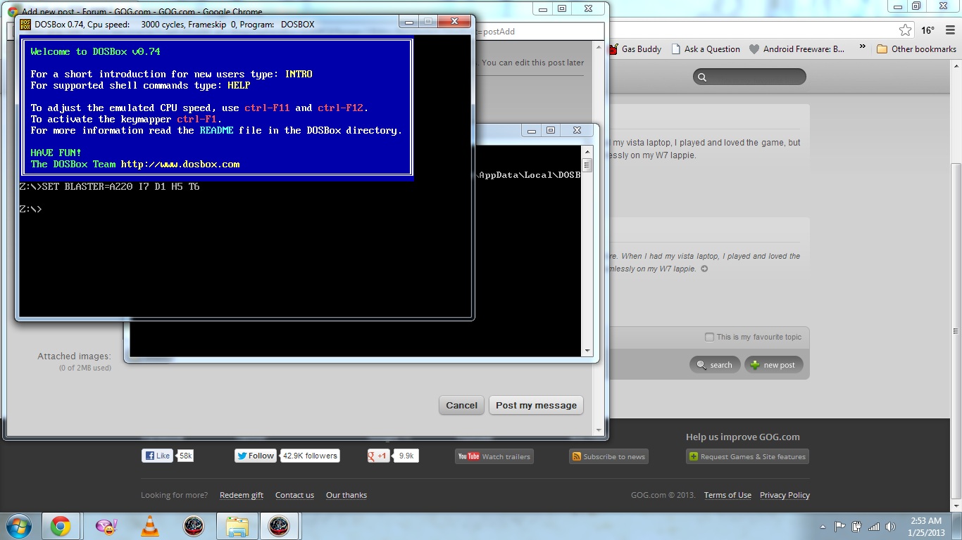Image resolution: width=962 pixels, height=540 pixels.
Task: Minimize the DOSBox status window
Action: (x=532, y=130)
